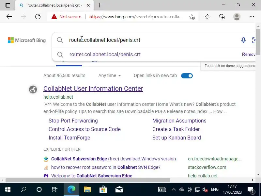Open Windows taskbar search
261x196 pixels.
pos(23,189)
